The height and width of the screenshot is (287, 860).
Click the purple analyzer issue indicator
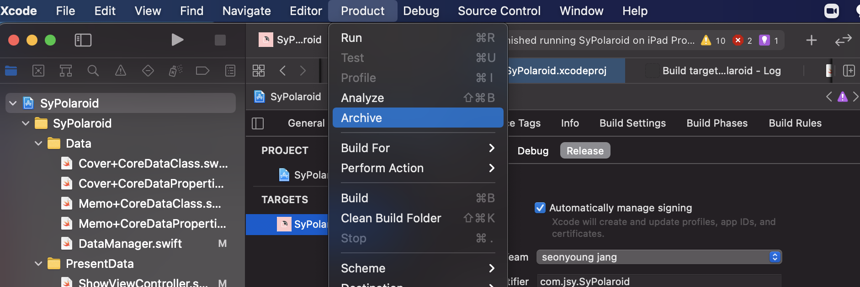coord(769,40)
